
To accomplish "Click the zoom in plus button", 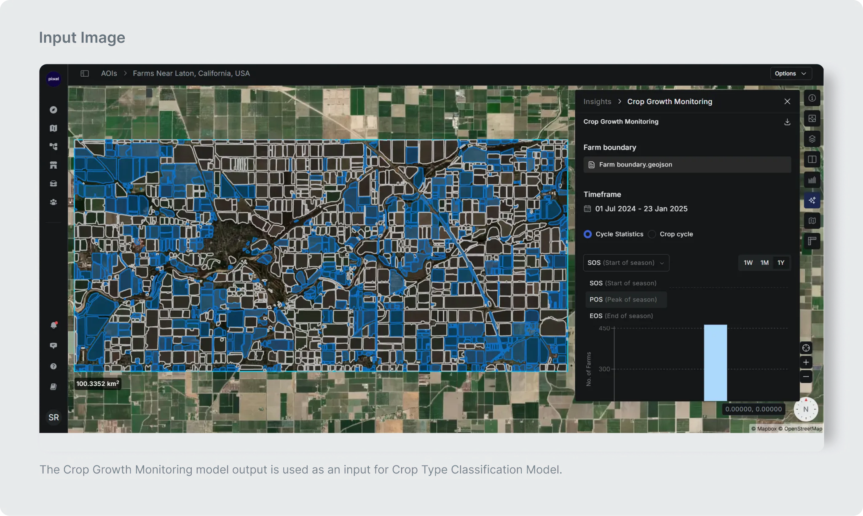I will 806,362.
